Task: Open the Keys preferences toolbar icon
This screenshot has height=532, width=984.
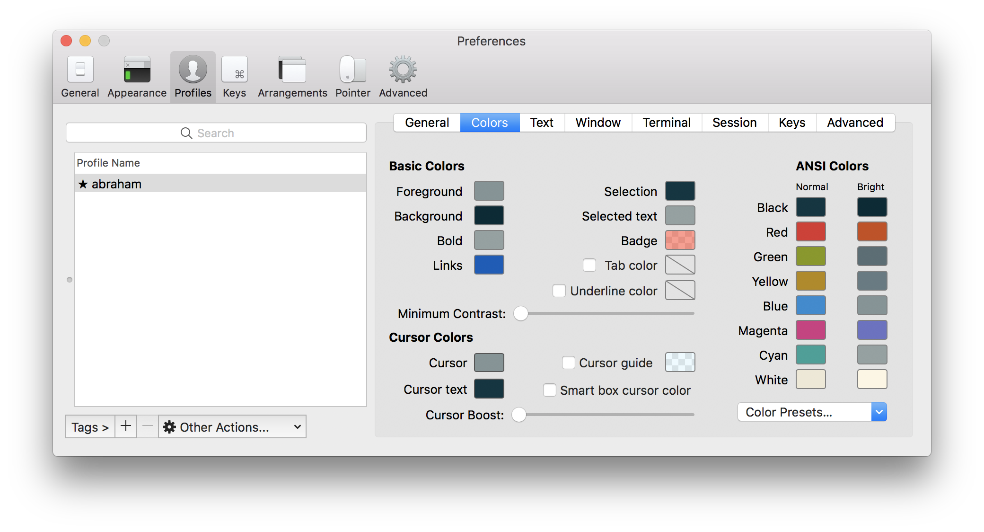Action: pyautogui.click(x=235, y=77)
